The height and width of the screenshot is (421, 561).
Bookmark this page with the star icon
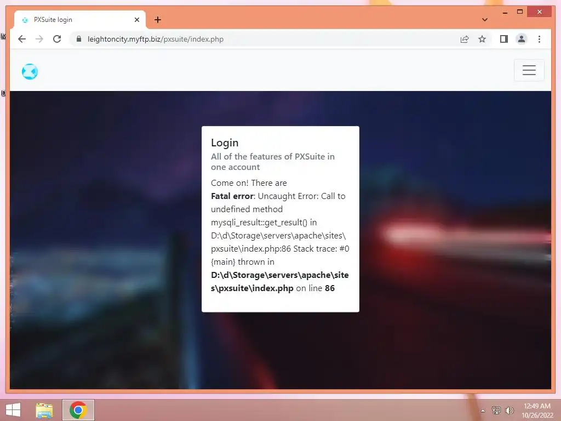(482, 39)
